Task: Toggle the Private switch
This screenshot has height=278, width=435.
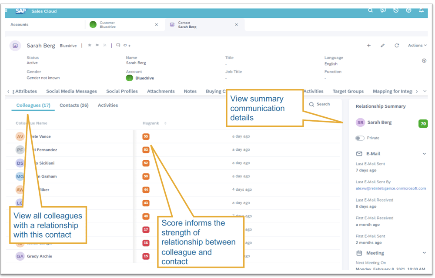Action: [360, 138]
